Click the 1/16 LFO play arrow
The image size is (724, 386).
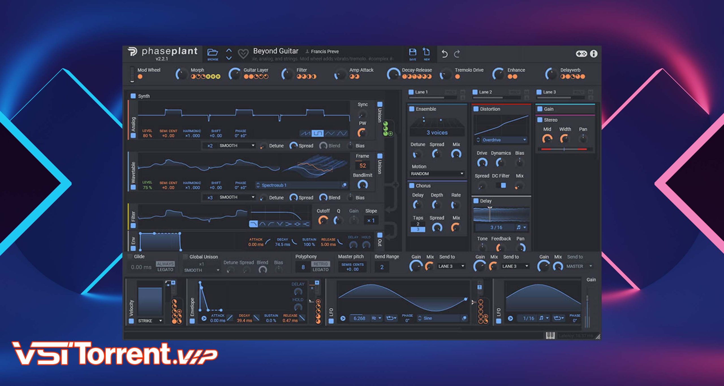510,318
